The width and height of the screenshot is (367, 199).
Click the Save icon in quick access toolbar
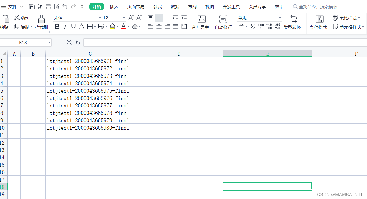click(x=32, y=7)
